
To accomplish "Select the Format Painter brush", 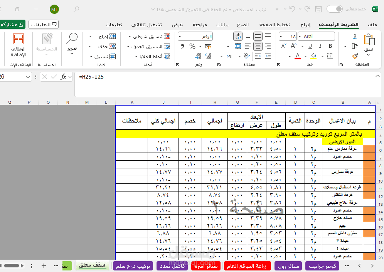I will 355,56.
